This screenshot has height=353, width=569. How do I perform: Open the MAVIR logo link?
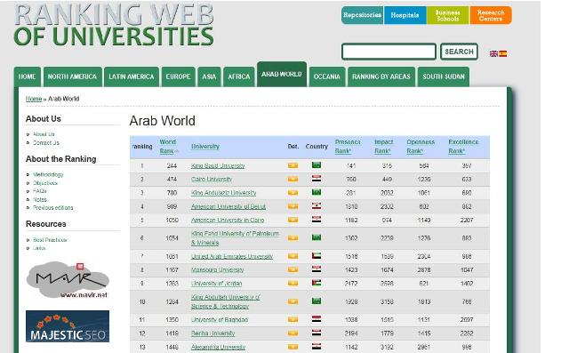pyautogui.click(x=68, y=280)
